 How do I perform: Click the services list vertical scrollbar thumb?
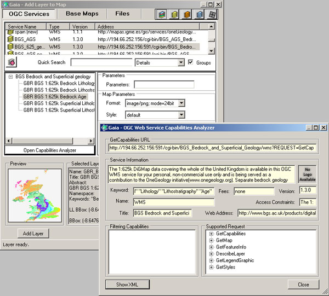(x=211, y=40)
